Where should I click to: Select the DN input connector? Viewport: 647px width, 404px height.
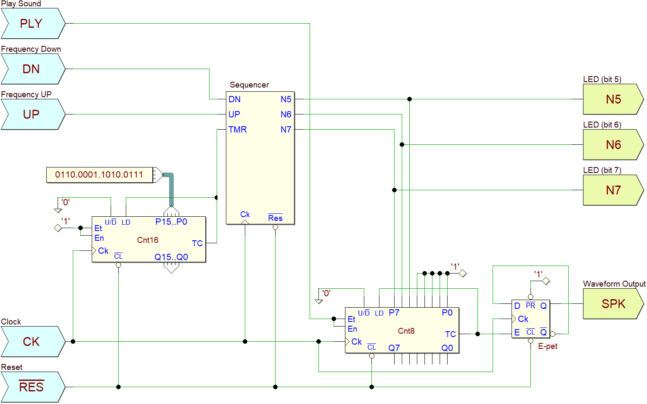[33, 69]
